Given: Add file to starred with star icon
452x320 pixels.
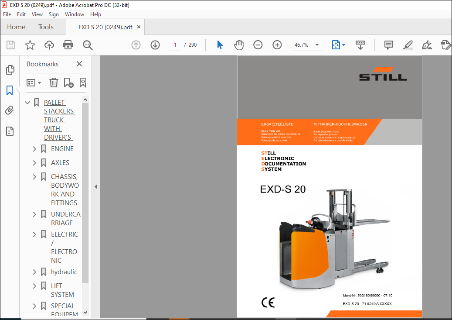Looking at the screenshot, I should (30, 45).
